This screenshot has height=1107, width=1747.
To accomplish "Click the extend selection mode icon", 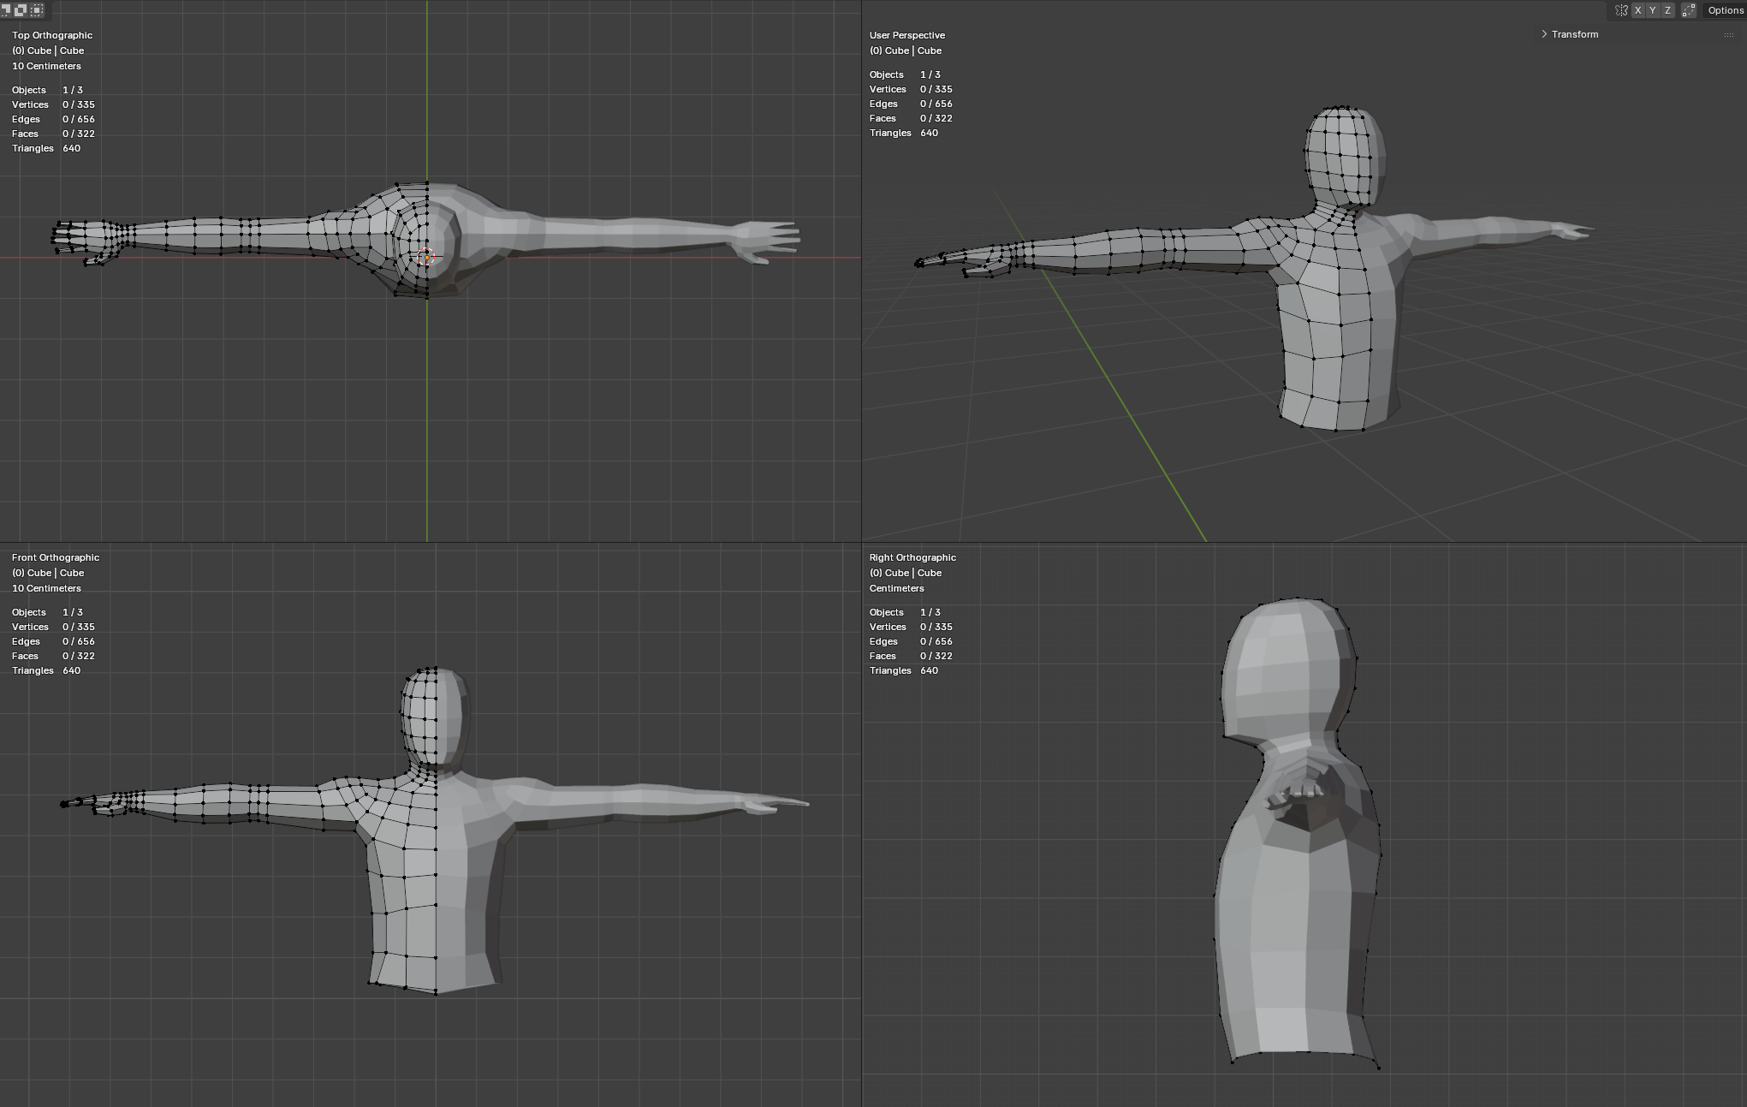I will [x=21, y=10].
